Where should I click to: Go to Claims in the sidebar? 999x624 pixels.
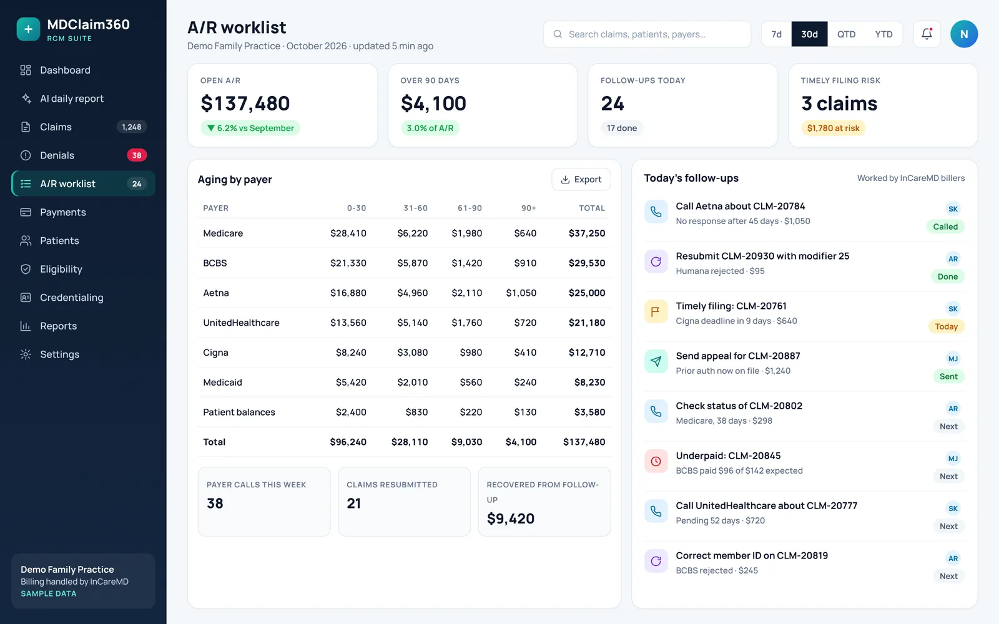[83, 127]
